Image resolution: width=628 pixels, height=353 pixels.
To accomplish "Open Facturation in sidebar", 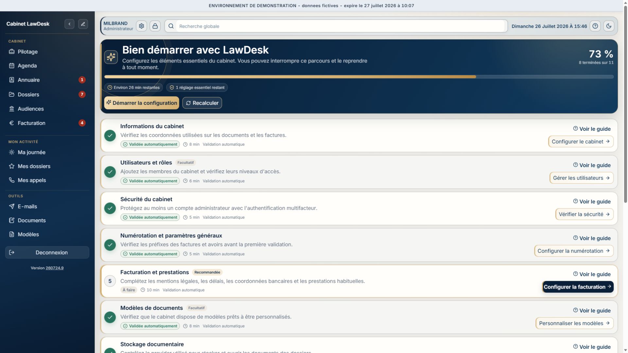I will coord(47,123).
